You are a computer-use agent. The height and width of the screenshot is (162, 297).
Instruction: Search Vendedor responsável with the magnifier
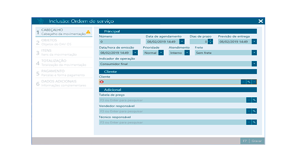click(x=254, y=111)
